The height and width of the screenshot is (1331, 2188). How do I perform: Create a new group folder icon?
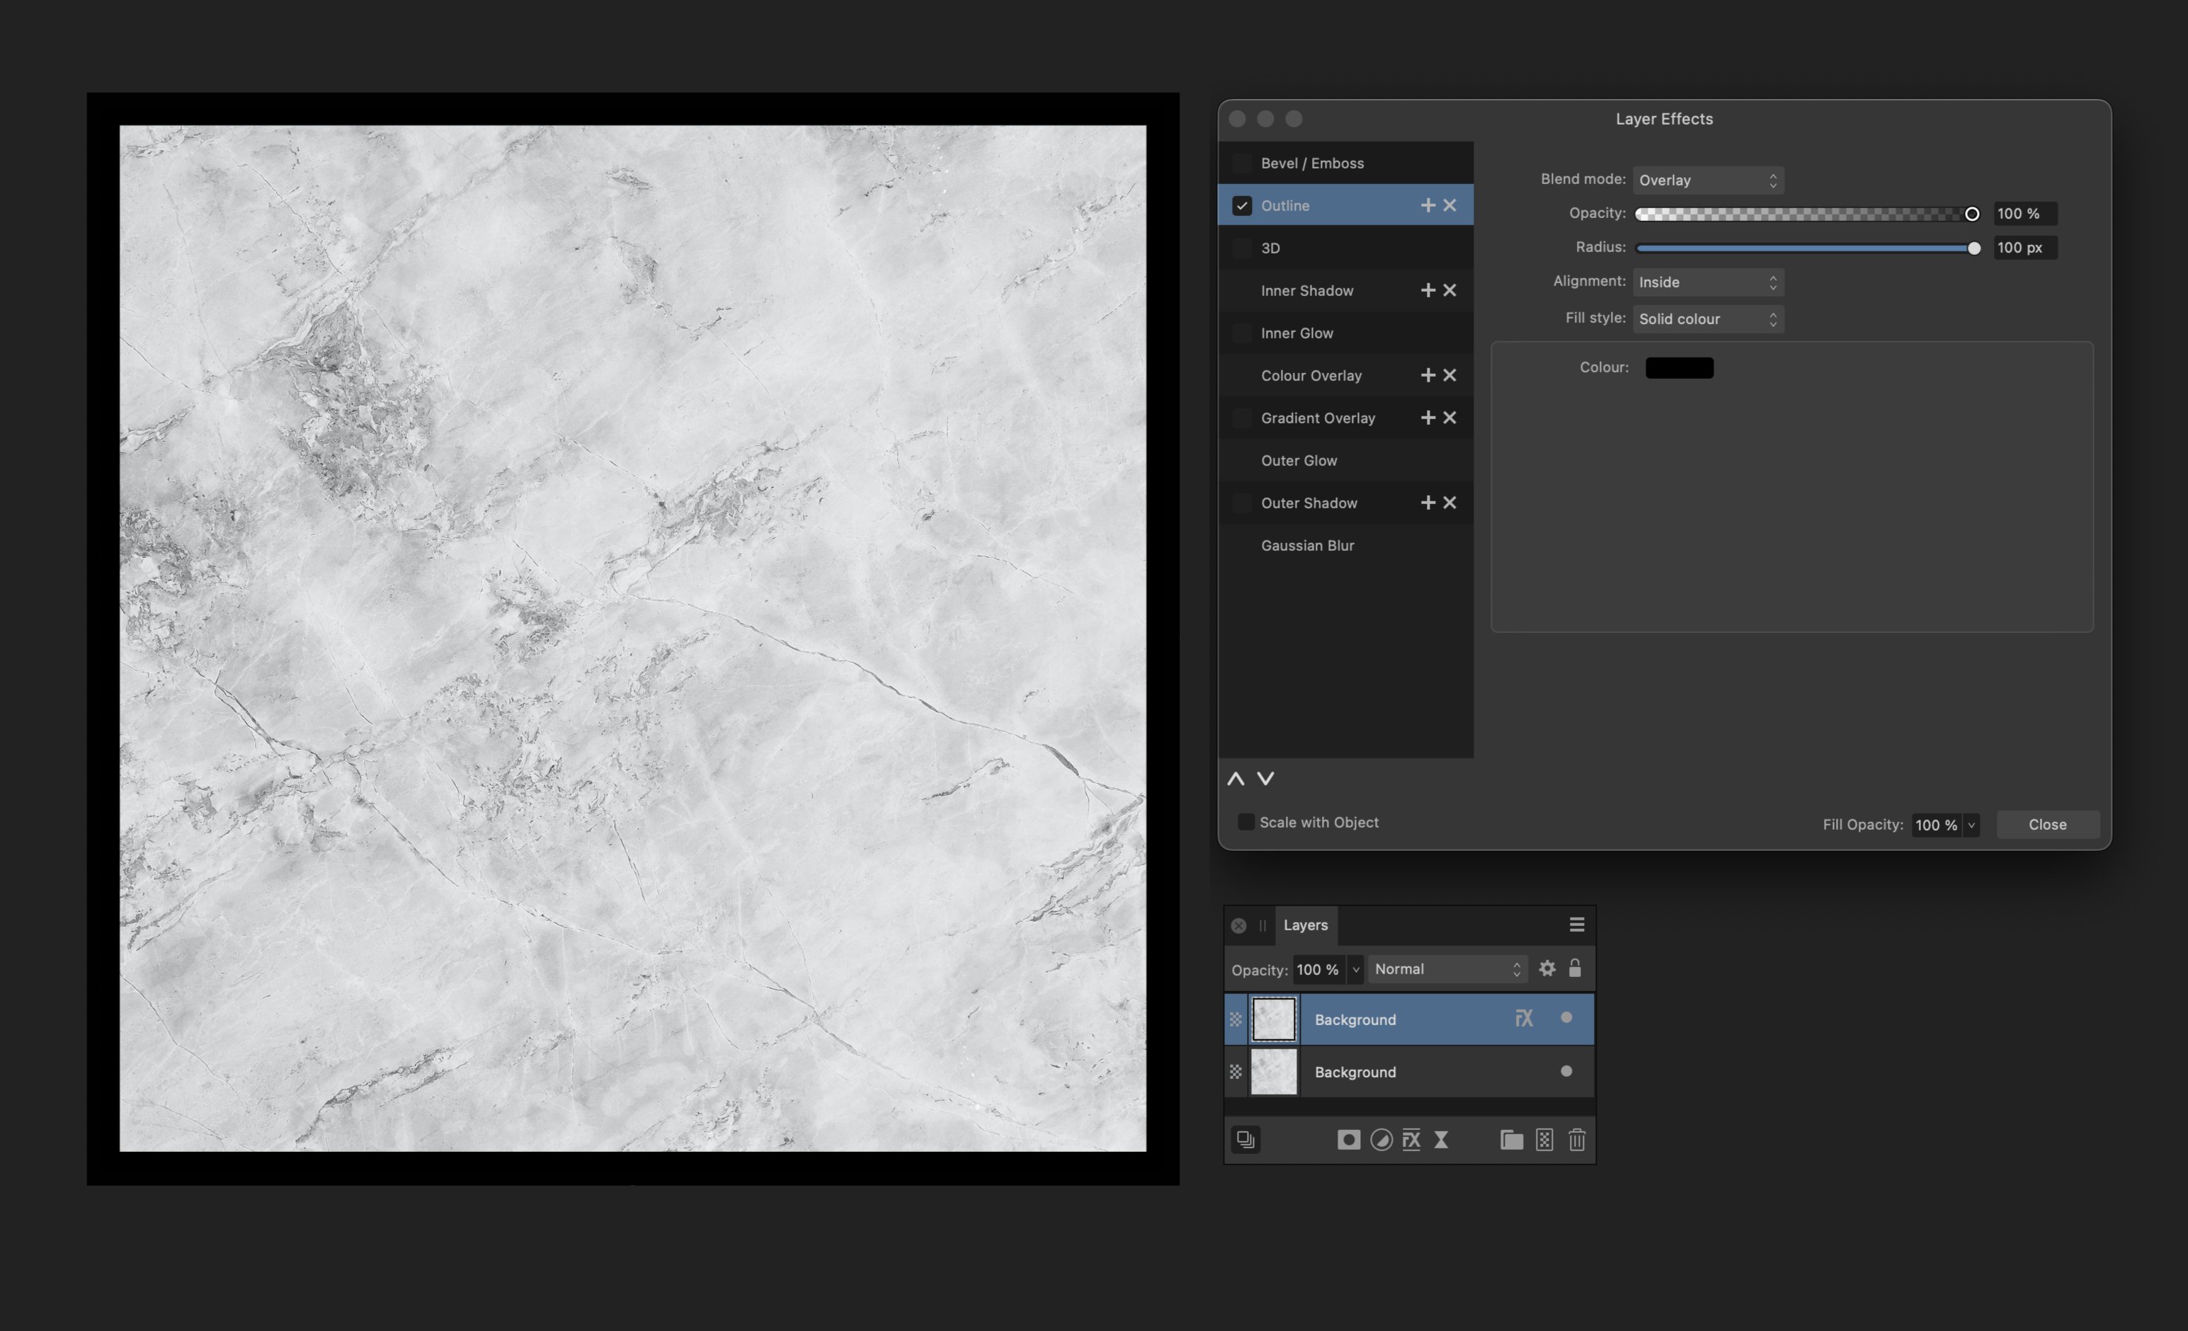coord(1511,1140)
